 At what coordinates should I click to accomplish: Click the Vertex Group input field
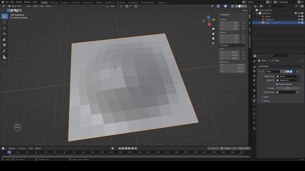286,92
